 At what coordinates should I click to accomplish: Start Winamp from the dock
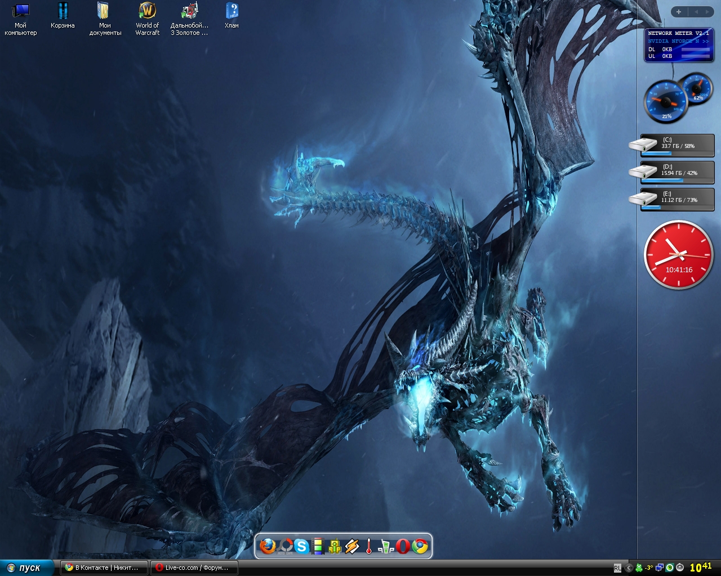tap(352, 546)
